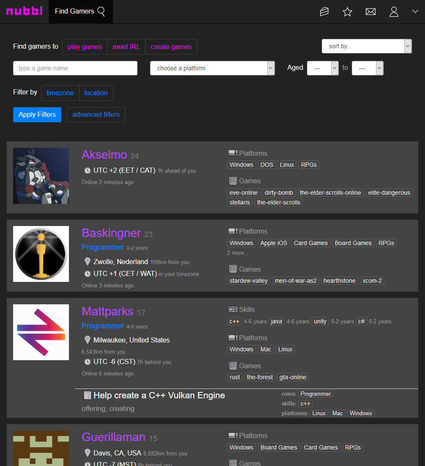Click the Platforms icon on Mattparks' card
Screen dimensions: 425x466
pos(233,338)
